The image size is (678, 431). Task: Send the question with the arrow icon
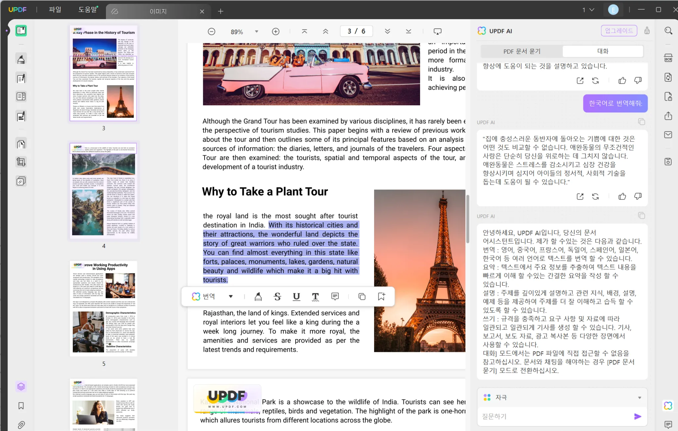pos(638,416)
